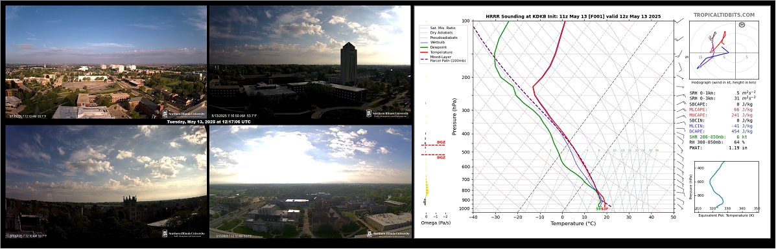This screenshot has width=776, height=249.
Task: Click the Northern Illinois University logo on top-left webcam
Action: click(x=183, y=113)
